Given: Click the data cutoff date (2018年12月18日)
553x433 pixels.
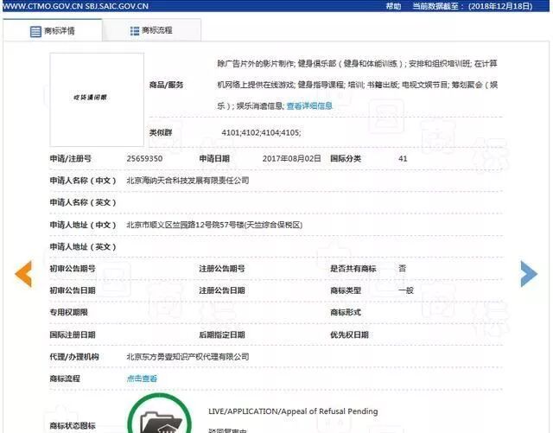Looking at the screenshot, I should (500, 6).
